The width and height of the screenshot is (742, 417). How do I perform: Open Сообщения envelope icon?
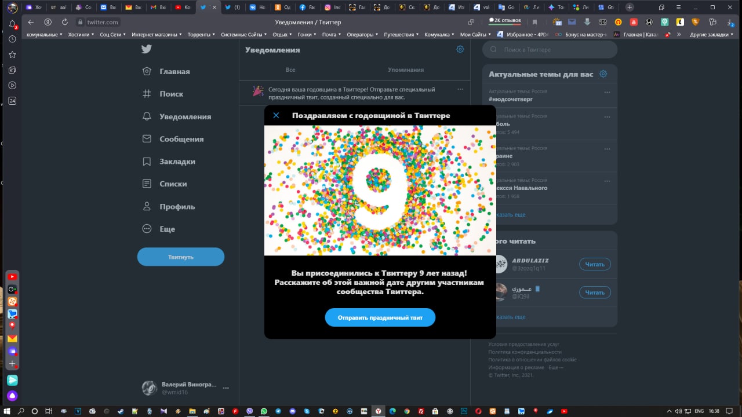(147, 139)
